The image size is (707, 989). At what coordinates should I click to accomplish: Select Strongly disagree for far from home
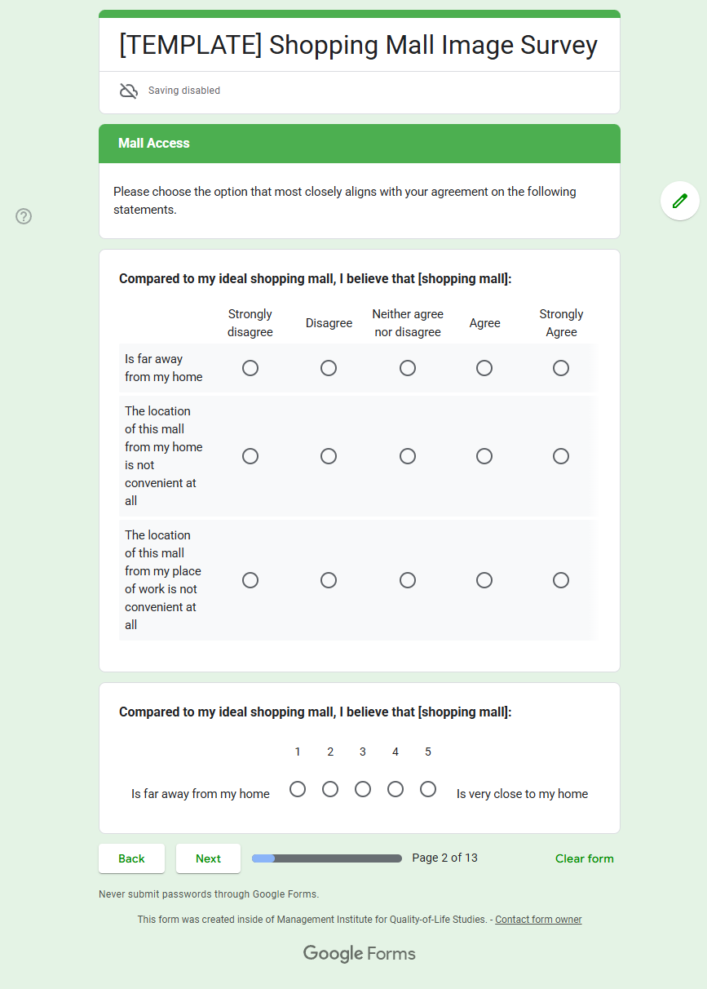click(x=250, y=368)
